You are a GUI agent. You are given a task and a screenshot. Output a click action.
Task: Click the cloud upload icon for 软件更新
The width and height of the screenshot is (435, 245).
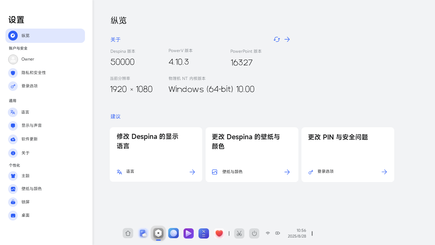pos(13,139)
